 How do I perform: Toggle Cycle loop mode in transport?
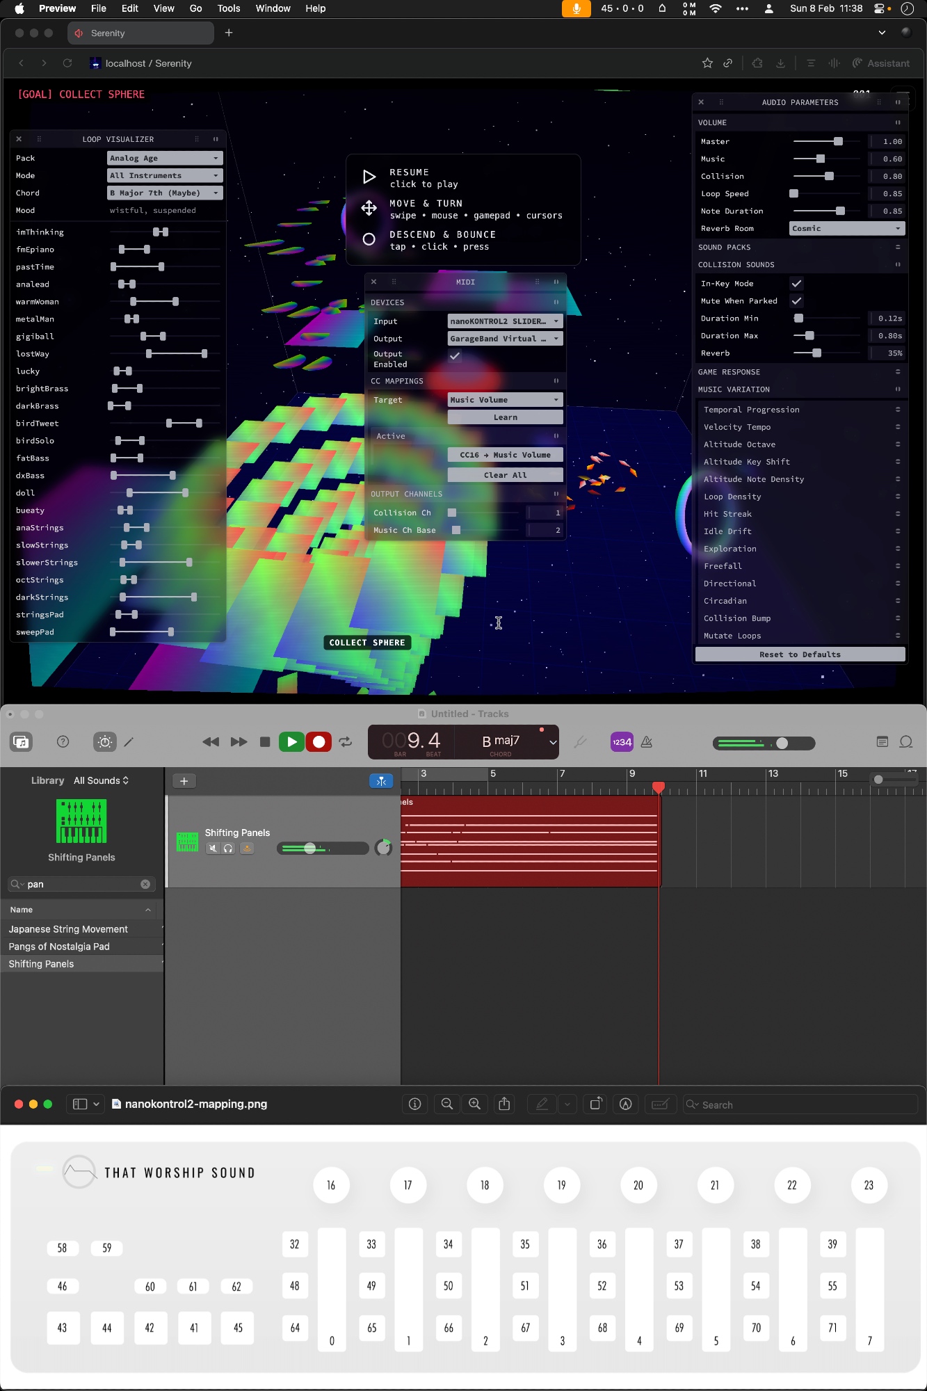[346, 742]
